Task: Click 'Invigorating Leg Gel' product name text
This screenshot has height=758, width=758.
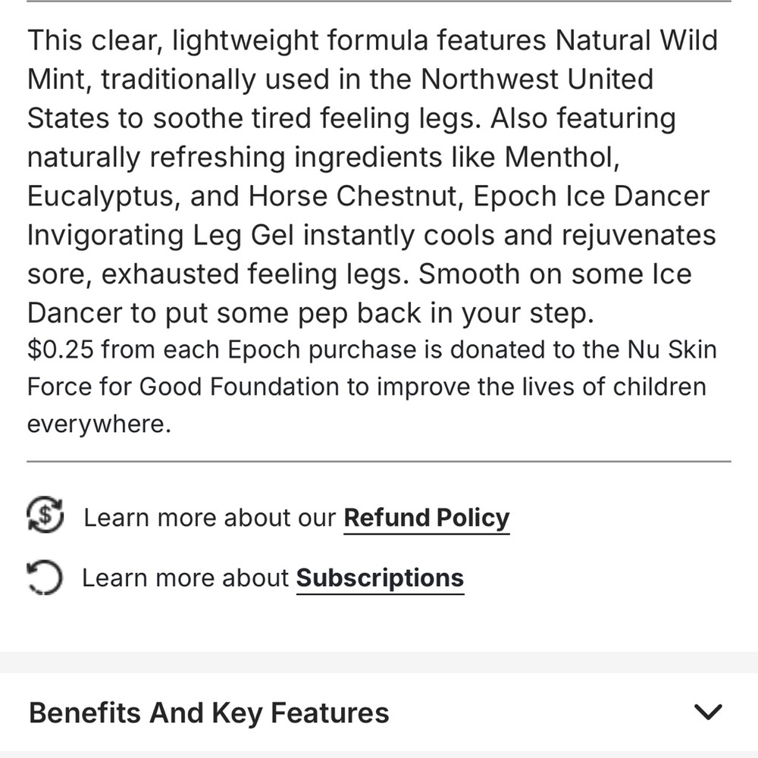Action: point(160,236)
